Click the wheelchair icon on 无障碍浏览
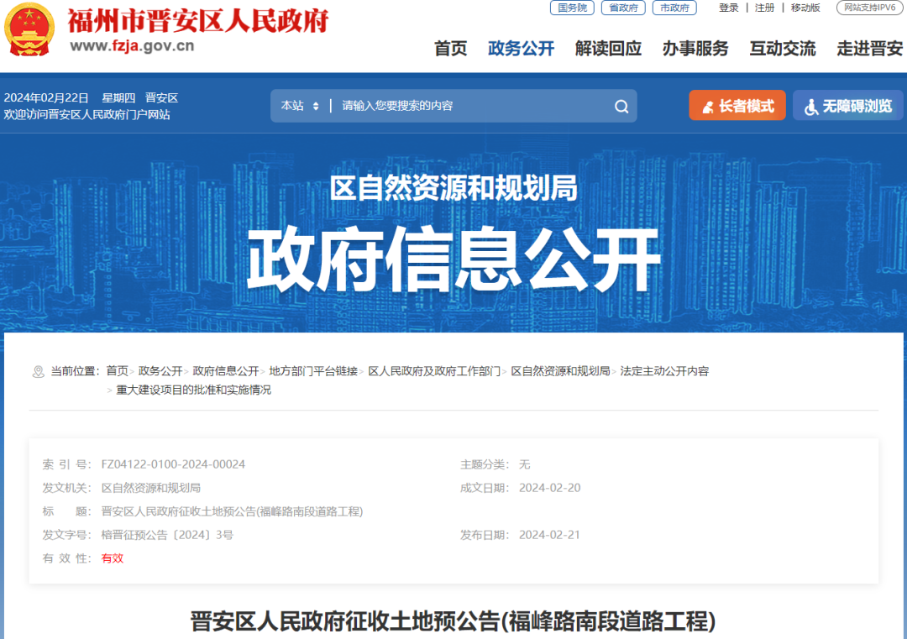This screenshot has width=907, height=639. [x=810, y=106]
